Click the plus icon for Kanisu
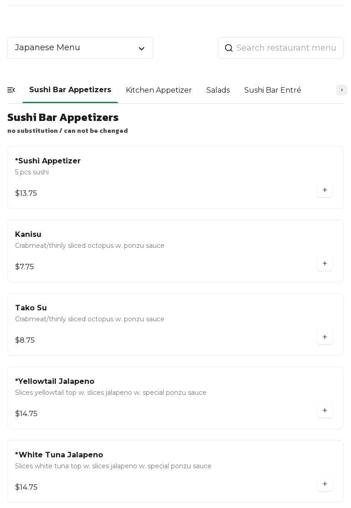Viewport: 351px width, 508px height. (x=325, y=263)
